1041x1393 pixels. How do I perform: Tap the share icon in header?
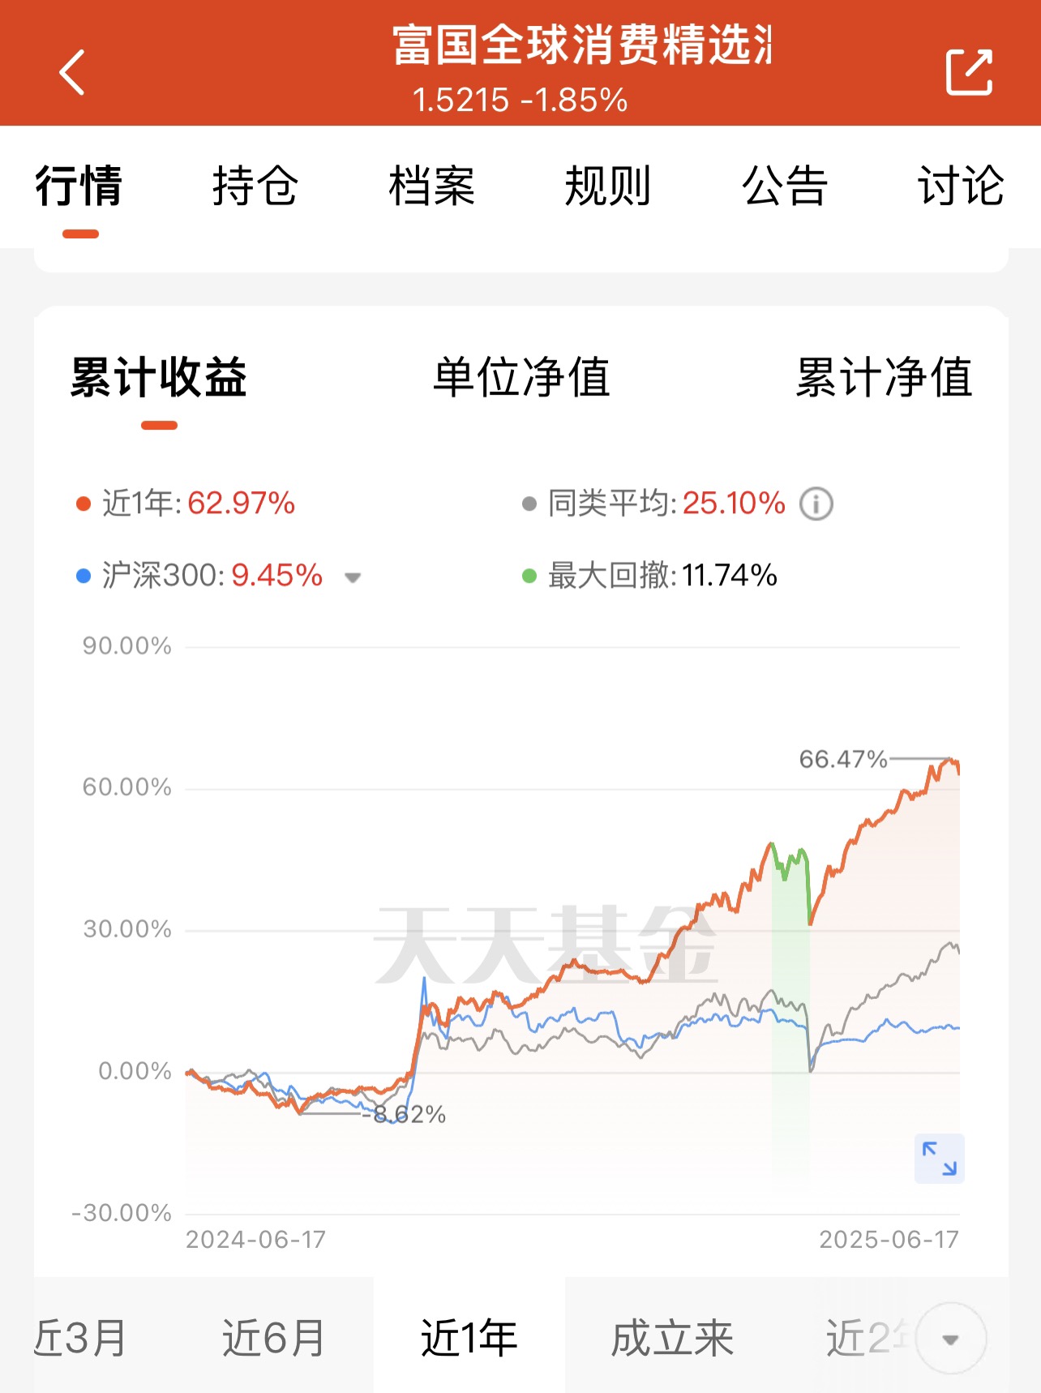coord(969,72)
